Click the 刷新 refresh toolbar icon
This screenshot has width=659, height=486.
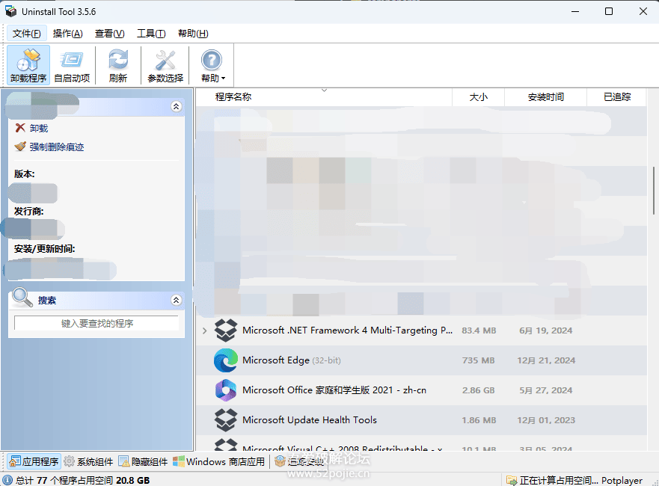tap(118, 65)
